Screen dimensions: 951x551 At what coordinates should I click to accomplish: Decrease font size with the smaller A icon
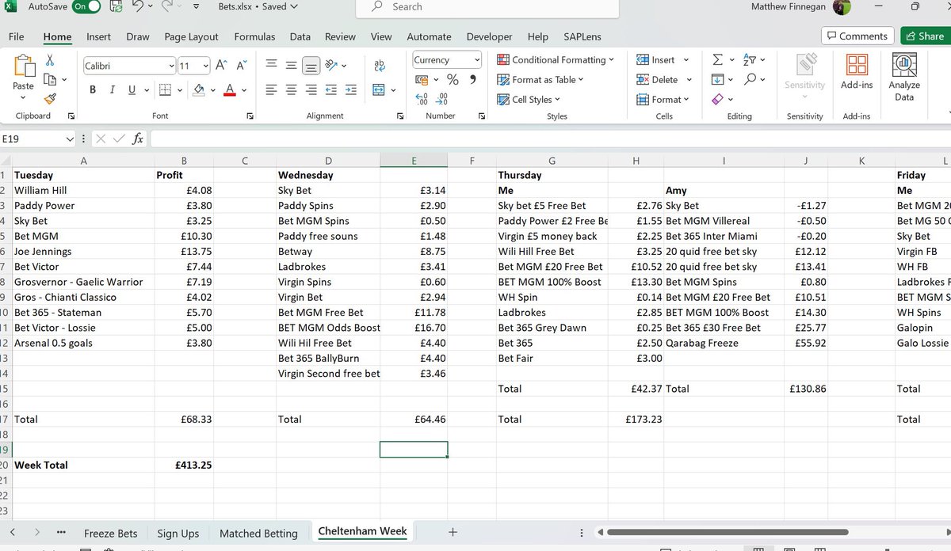pyautogui.click(x=242, y=66)
